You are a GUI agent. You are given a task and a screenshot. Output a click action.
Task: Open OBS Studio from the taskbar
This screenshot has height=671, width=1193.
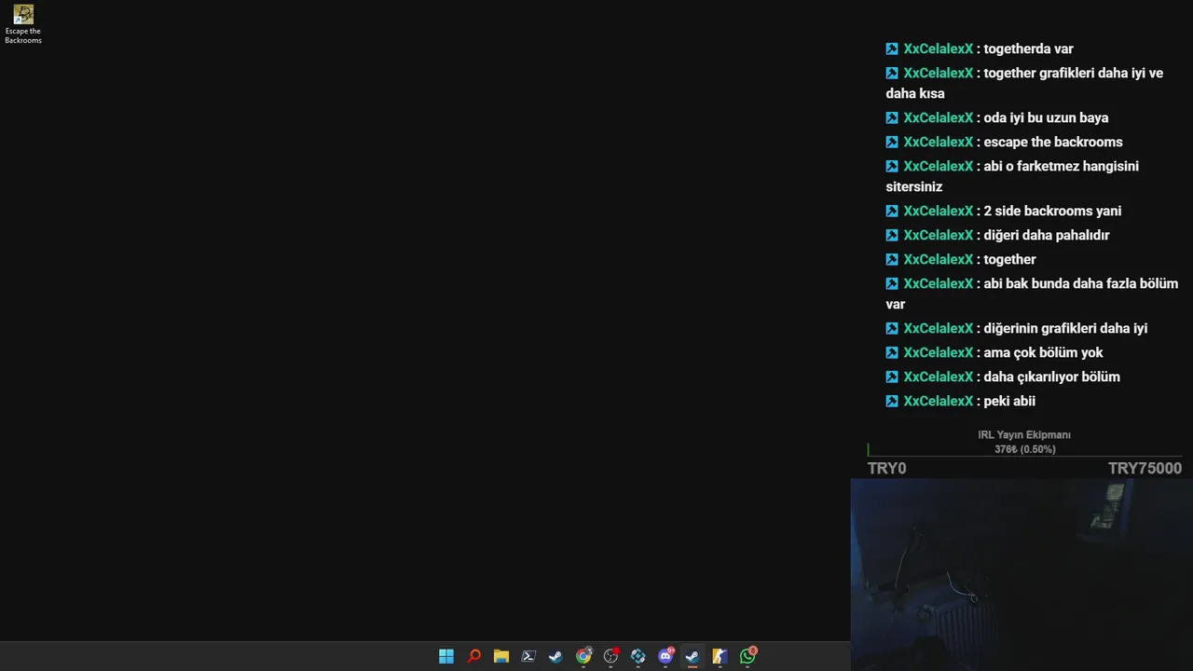pyautogui.click(x=610, y=656)
